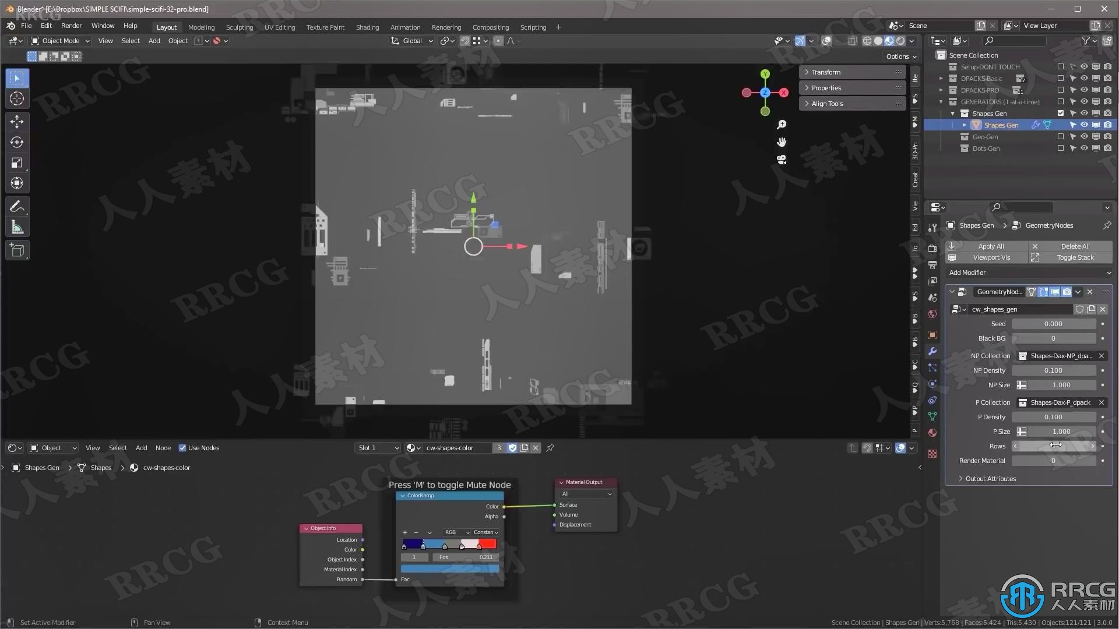Click the ColorRamp gradient bar
Image resolution: width=1119 pixels, height=629 pixels.
pos(449,544)
